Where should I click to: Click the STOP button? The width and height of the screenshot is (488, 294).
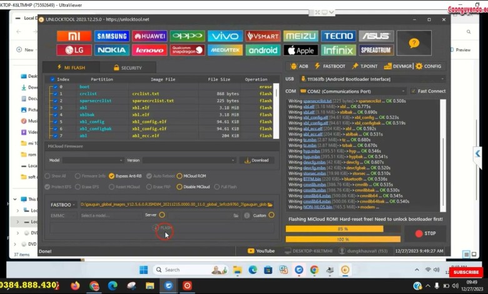(425, 233)
